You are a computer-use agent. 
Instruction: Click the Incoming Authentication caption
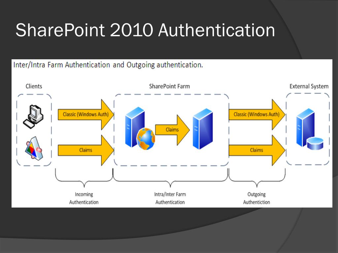[84, 198]
